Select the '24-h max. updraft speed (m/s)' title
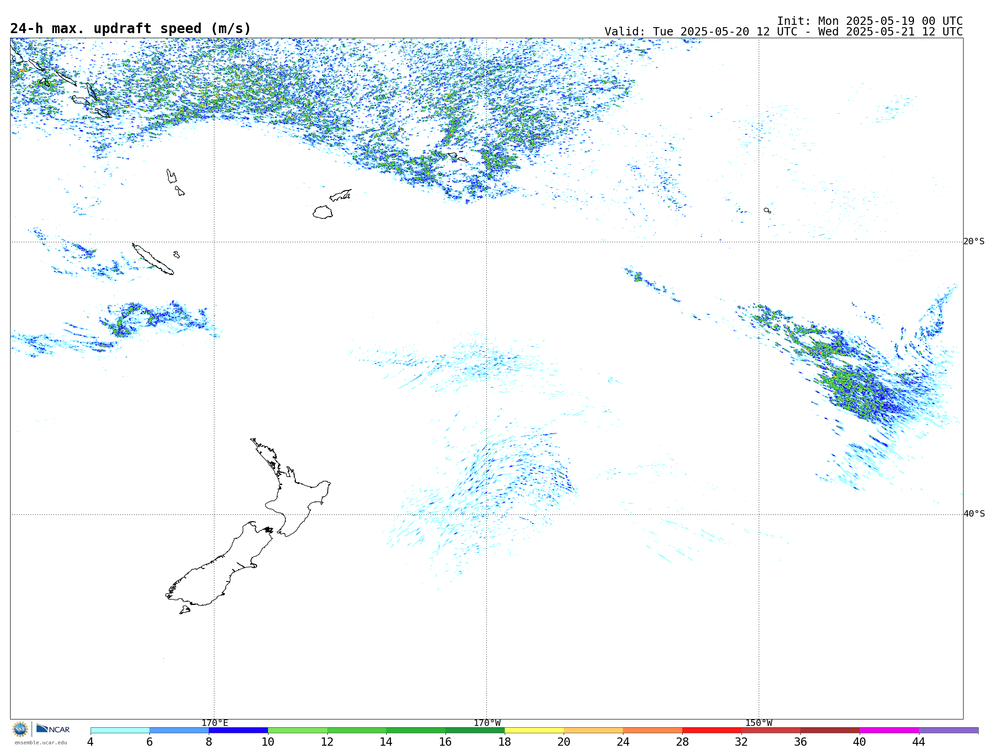The image size is (993, 748). [131, 29]
